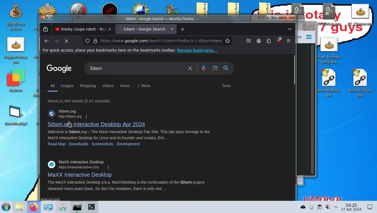The height and width of the screenshot is (213, 377).
Task: Open Firefox View recent browsing
Action: pos(45,29)
